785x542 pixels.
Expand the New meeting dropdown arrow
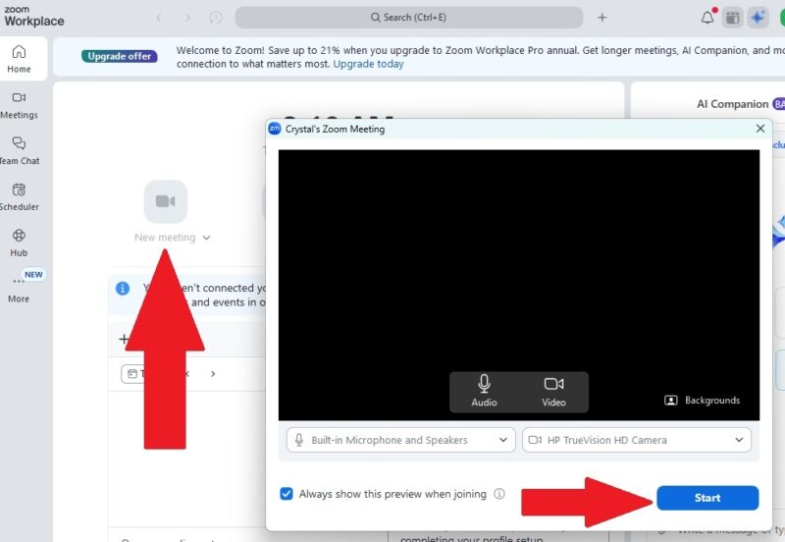pos(206,238)
